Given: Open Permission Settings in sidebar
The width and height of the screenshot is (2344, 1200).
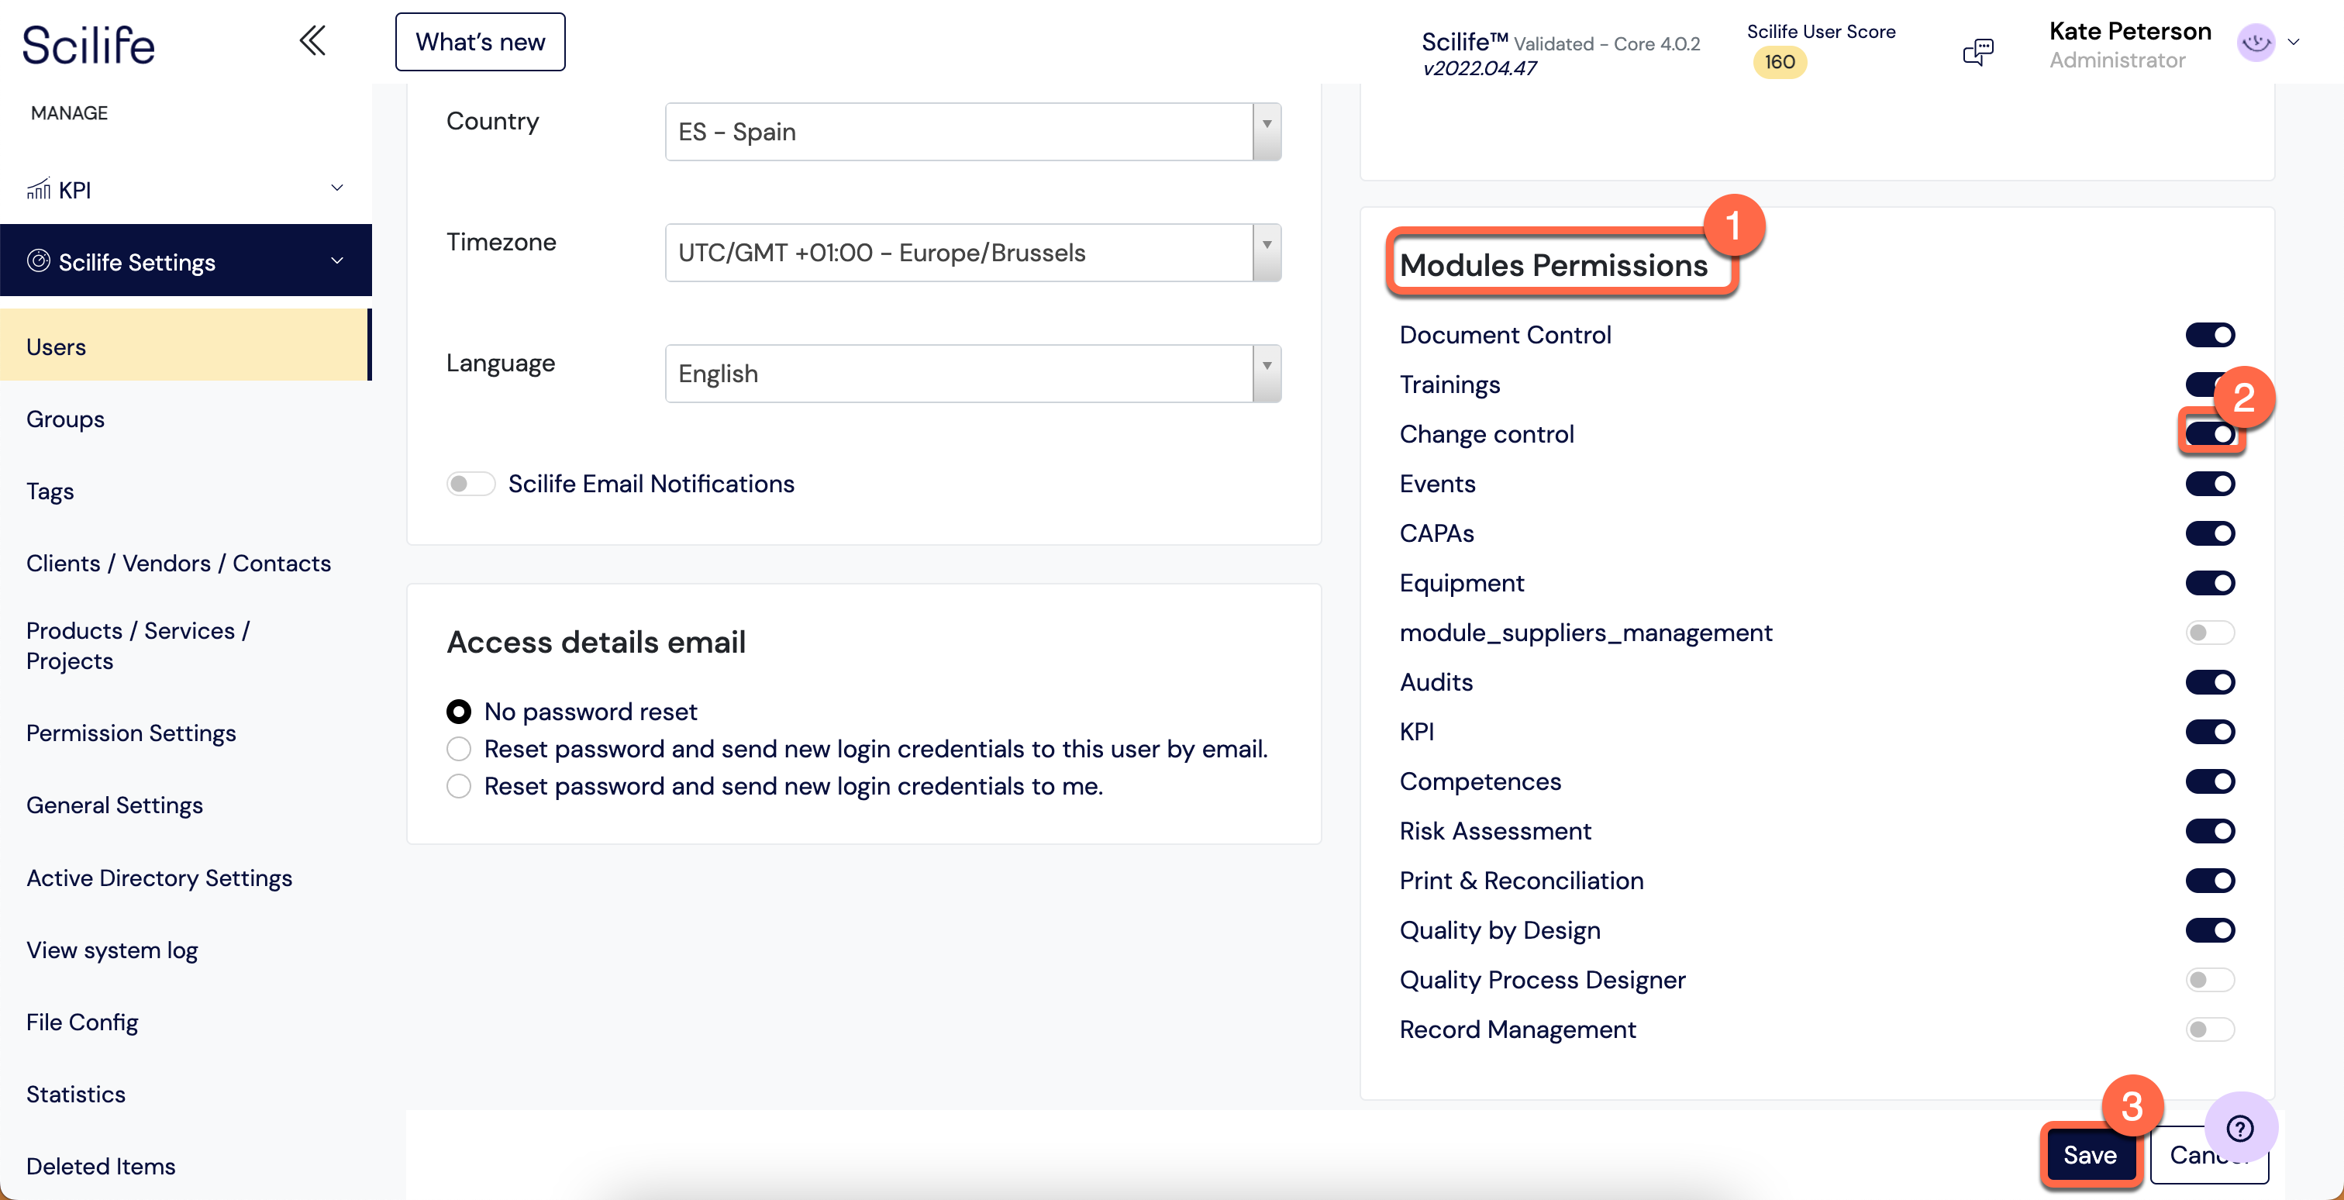Looking at the screenshot, I should (131, 733).
